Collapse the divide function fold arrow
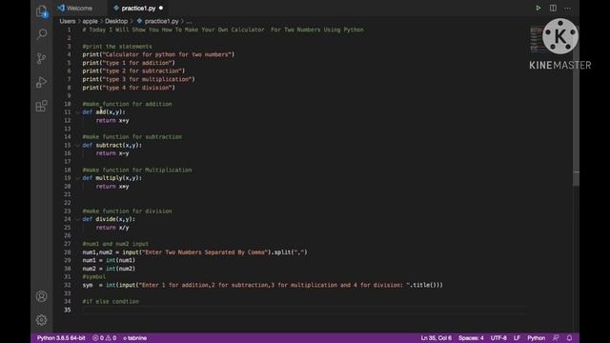This screenshot has height=343, width=610. [78, 219]
